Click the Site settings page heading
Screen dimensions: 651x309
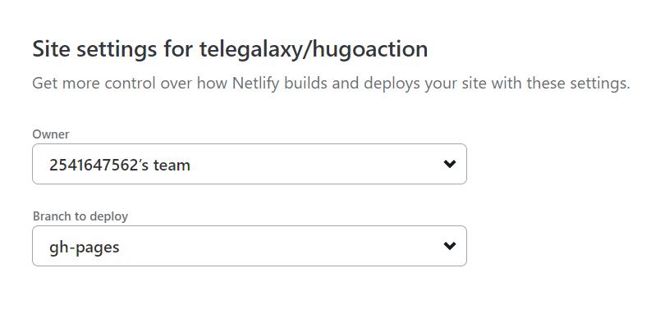point(230,49)
